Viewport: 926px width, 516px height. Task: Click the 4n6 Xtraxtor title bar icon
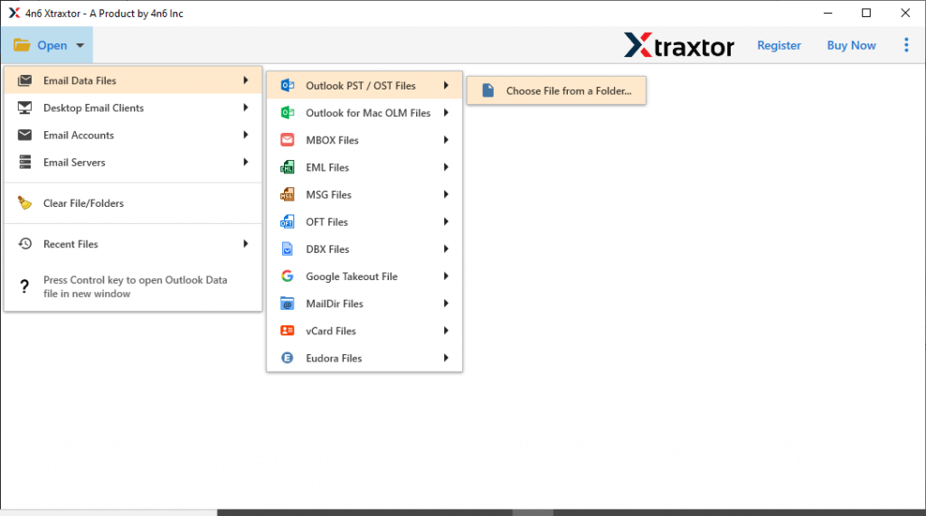[14, 13]
